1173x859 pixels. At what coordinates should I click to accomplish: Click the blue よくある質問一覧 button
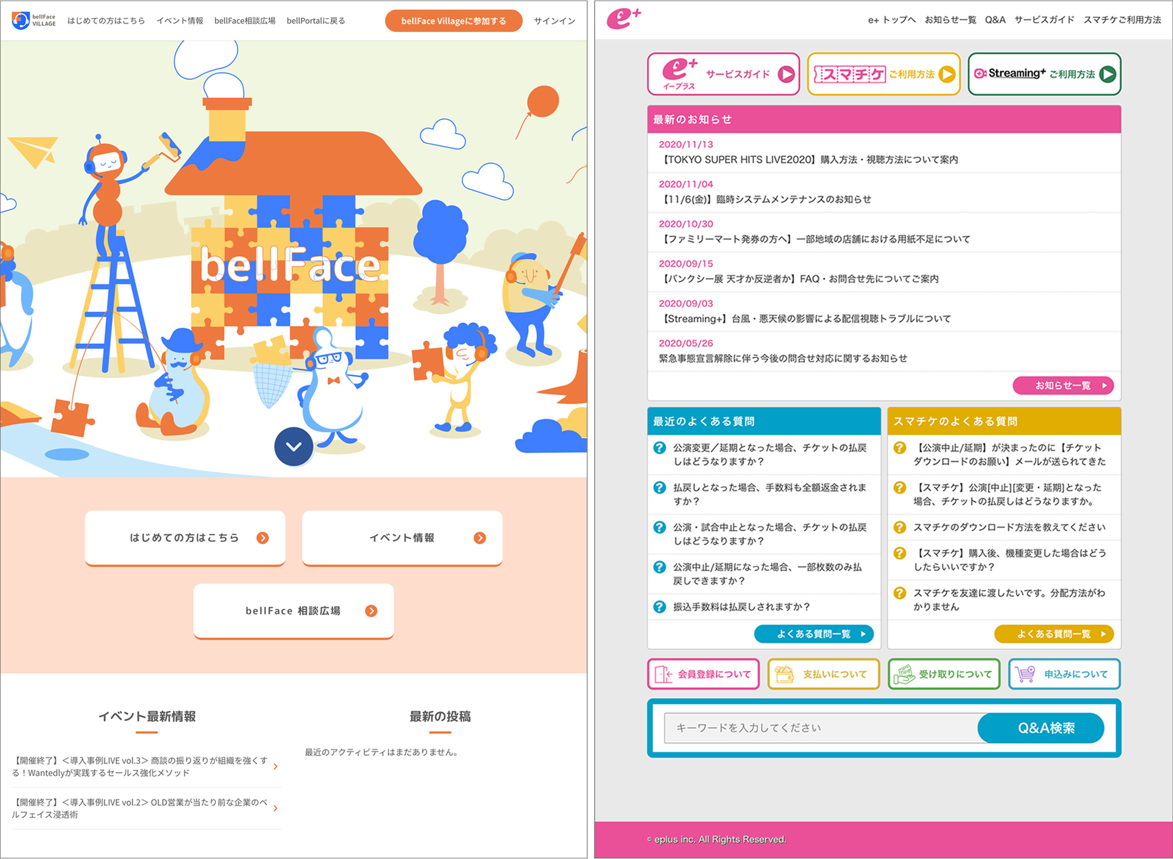click(x=813, y=634)
